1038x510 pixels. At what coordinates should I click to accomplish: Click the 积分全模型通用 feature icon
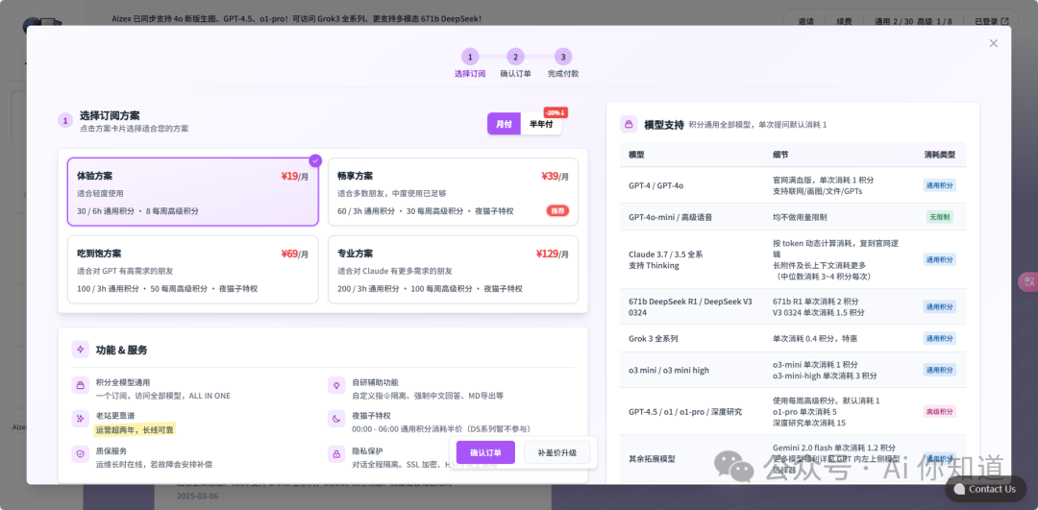80,385
